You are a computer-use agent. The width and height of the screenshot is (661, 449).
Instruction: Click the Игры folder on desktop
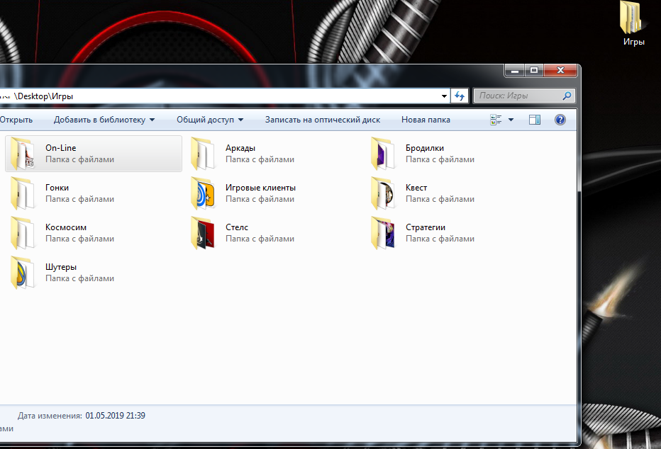coord(633,24)
